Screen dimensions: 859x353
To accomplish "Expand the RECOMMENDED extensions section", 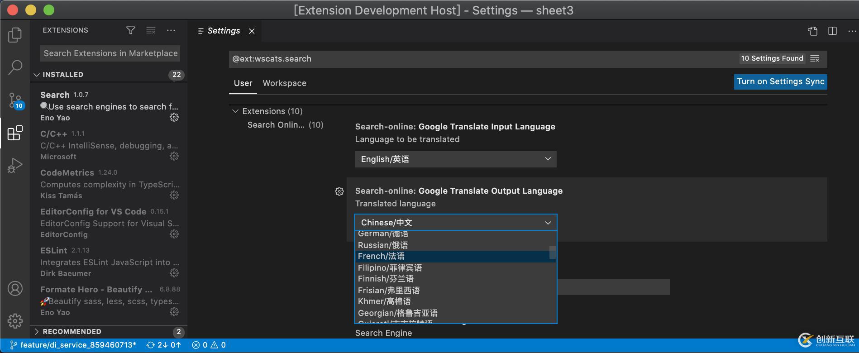I will tap(109, 332).
